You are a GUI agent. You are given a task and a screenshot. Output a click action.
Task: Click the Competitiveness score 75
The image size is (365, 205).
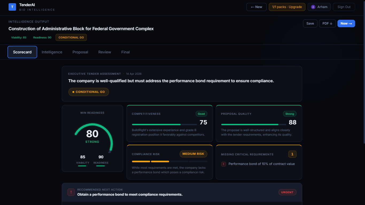pos(203,122)
